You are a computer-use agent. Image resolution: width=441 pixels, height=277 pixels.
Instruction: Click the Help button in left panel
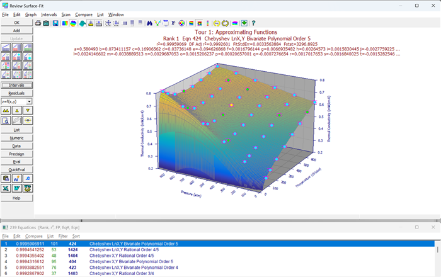coord(16,198)
